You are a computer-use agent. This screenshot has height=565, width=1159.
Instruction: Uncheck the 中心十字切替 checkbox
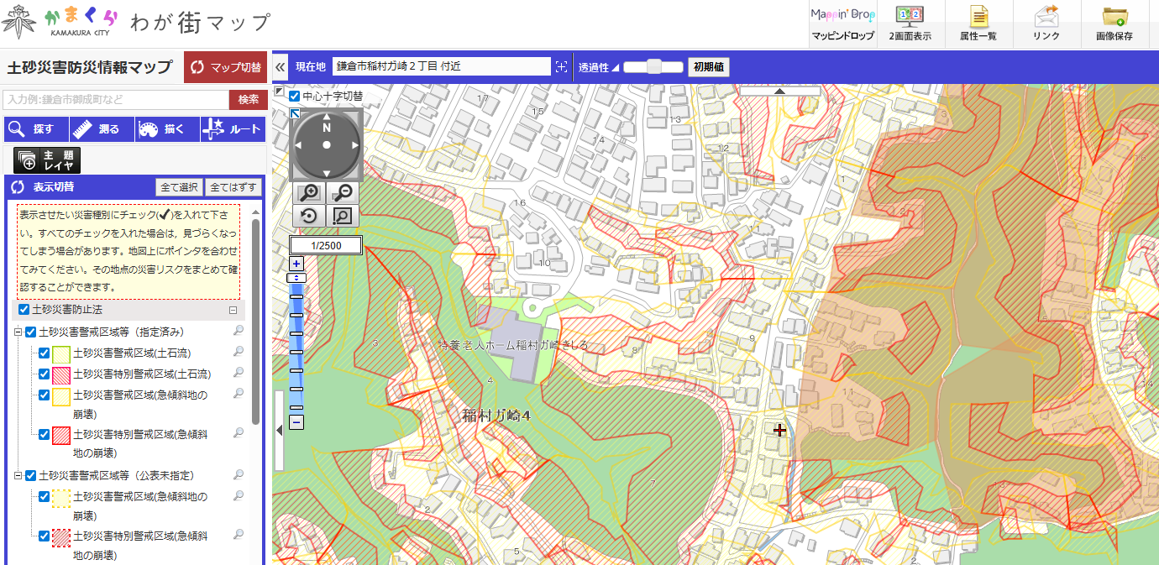tap(294, 96)
